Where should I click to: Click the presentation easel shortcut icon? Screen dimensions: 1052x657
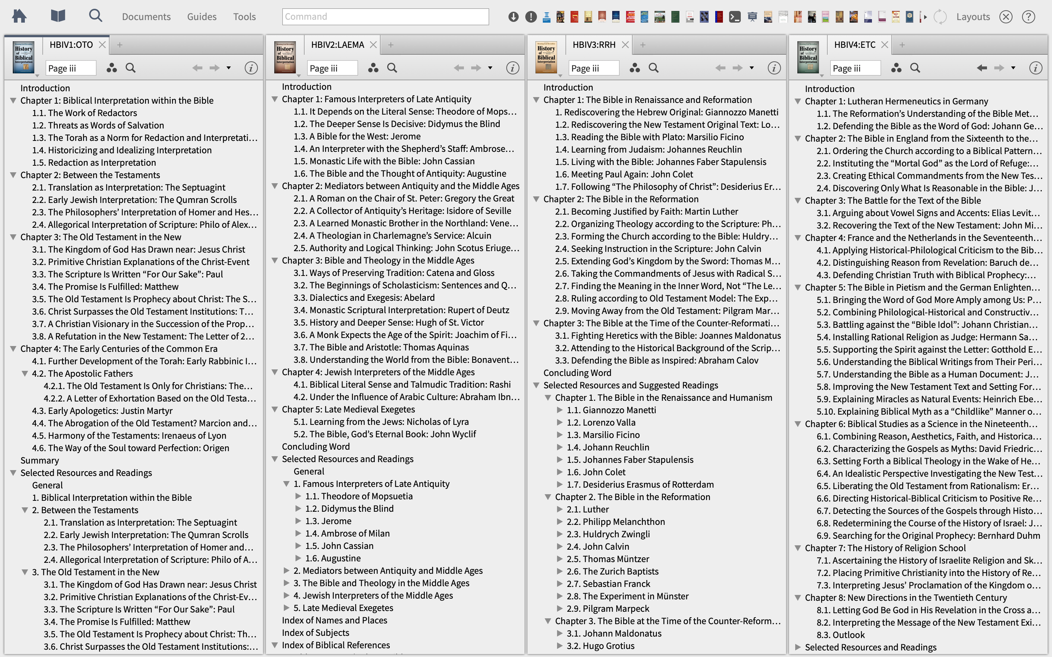[752, 17]
